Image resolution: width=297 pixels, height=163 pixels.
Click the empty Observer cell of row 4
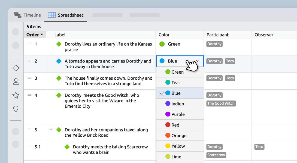pyautogui.click(x=274, y=107)
